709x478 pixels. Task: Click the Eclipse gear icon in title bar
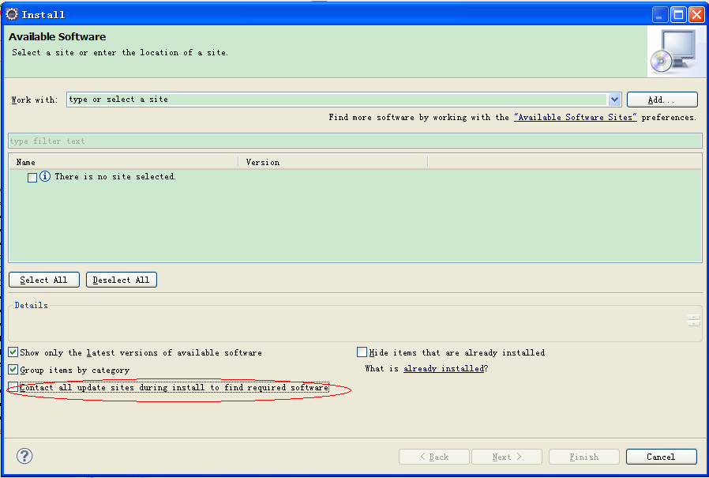coord(11,14)
